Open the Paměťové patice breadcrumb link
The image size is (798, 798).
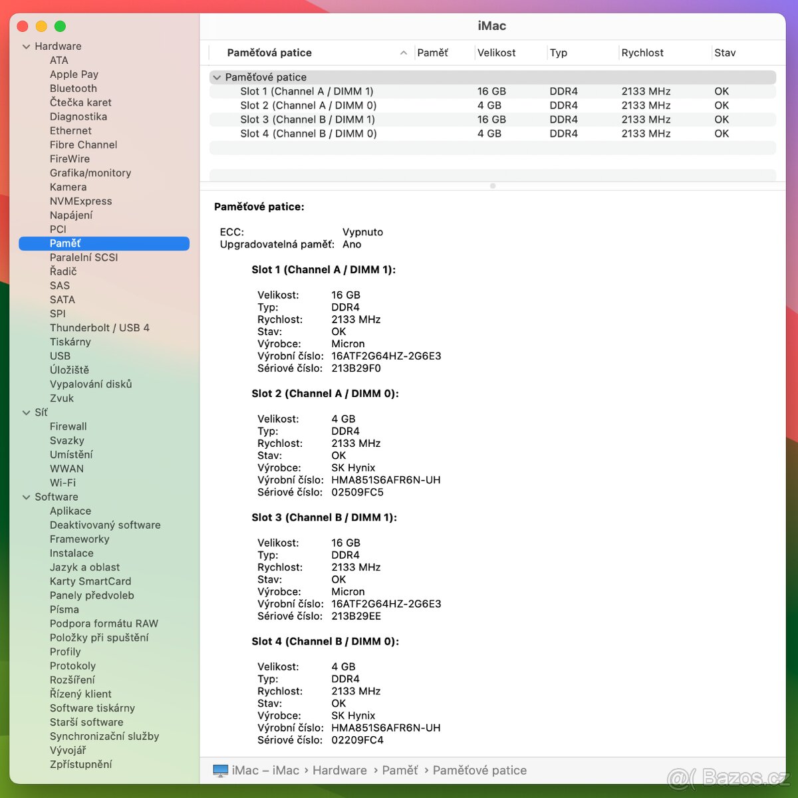coord(479,770)
